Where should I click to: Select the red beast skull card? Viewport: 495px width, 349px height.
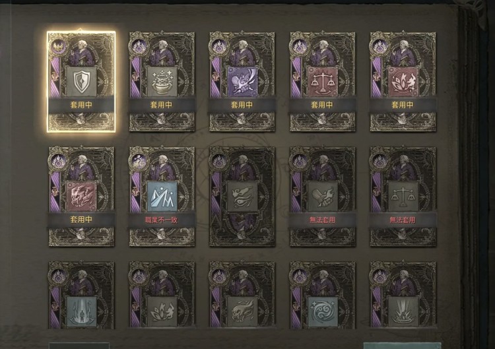81,197
